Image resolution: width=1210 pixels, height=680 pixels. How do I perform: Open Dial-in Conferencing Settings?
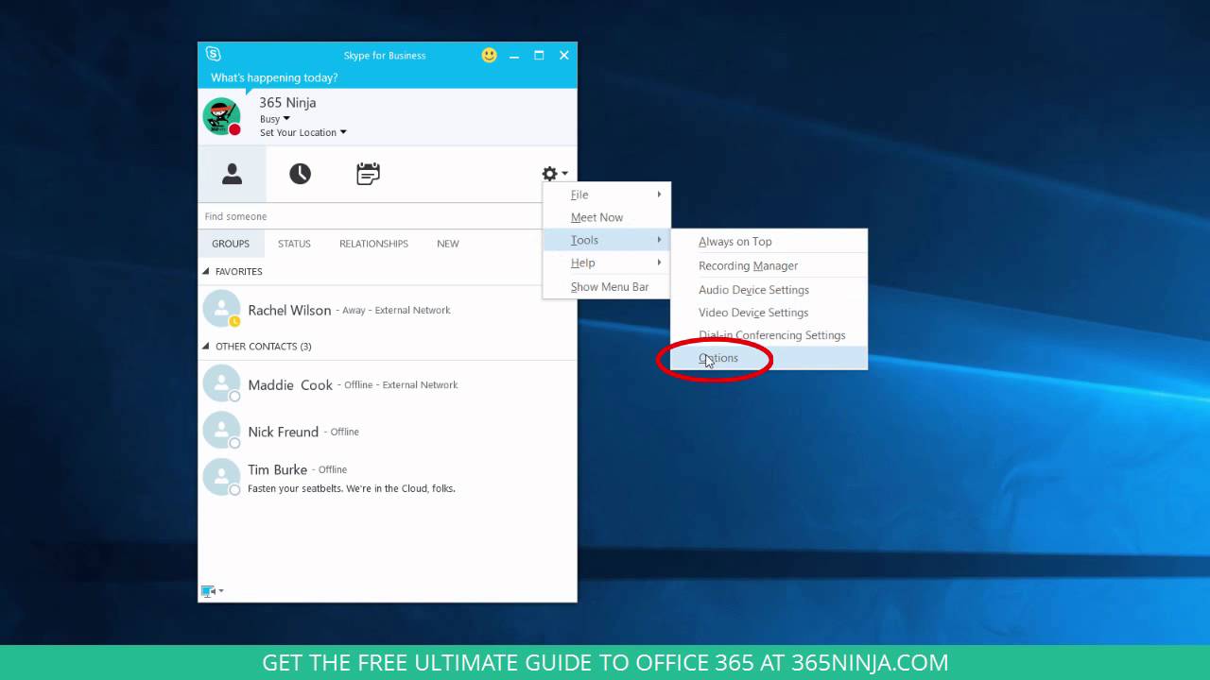point(769,335)
